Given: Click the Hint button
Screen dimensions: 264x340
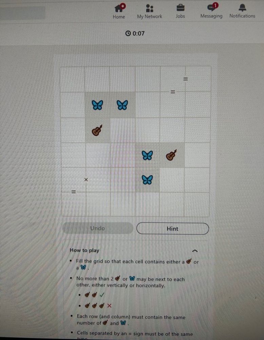Looking at the screenshot, I should tap(173, 228).
